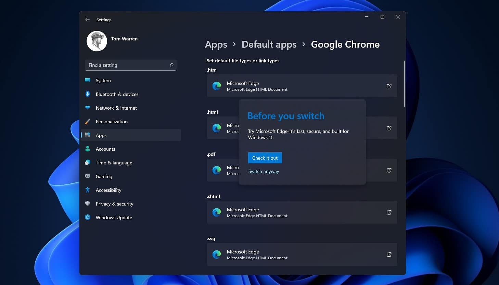Viewport: 499px width, 285px height.
Task: Open Time & language settings page
Action: [x=130, y=163]
